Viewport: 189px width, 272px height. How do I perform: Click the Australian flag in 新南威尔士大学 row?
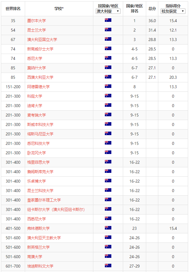point(108,48)
